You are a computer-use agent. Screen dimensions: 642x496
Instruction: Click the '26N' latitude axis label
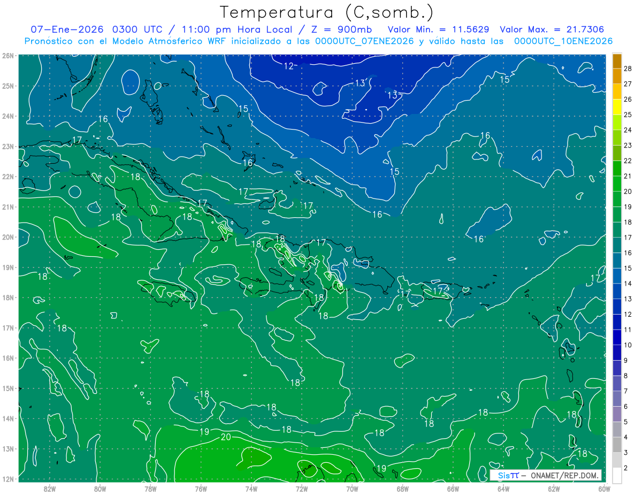(x=7, y=56)
